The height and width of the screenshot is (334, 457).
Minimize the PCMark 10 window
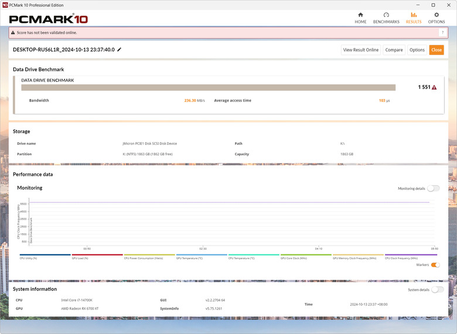[418, 5]
